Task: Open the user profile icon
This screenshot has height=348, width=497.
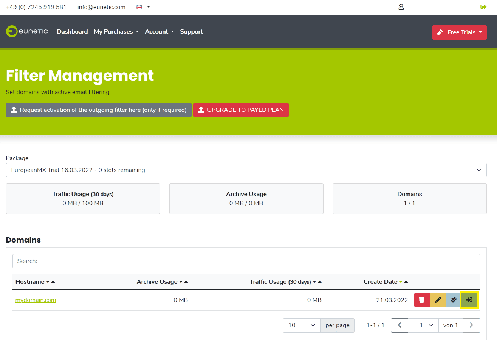Action: click(401, 7)
